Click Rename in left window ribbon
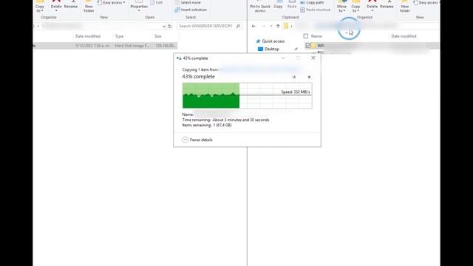The width and height of the screenshot is (473, 266). (x=71, y=4)
